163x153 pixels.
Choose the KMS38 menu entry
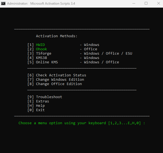tap(42, 58)
